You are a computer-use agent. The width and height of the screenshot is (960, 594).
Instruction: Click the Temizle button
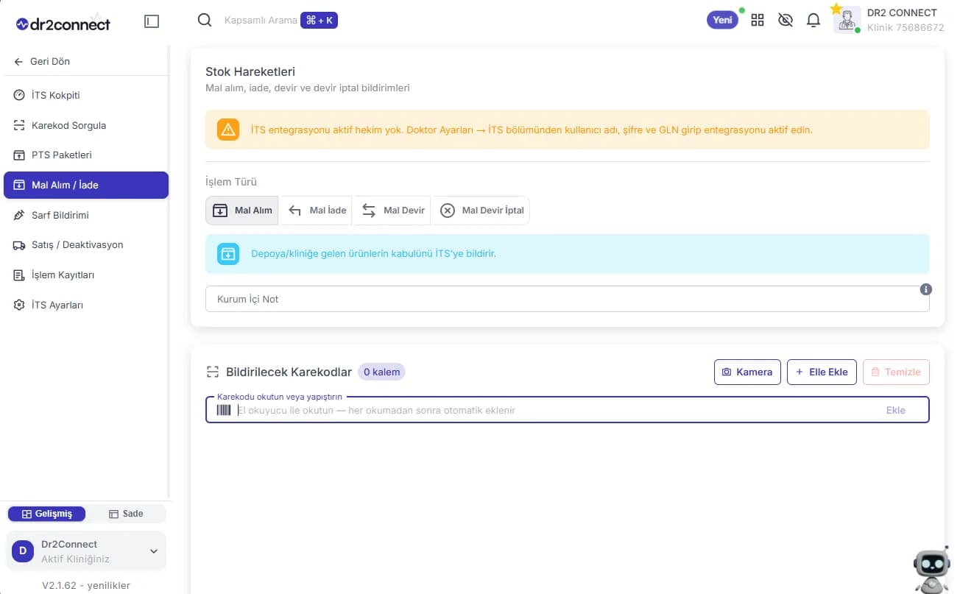pyautogui.click(x=896, y=372)
